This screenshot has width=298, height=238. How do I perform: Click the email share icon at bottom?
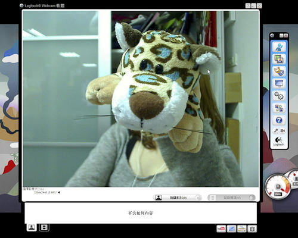click(x=231, y=228)
